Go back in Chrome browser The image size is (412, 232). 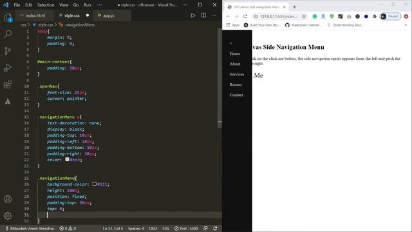click(228, 16)
